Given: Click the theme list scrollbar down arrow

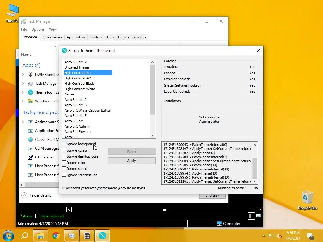Looking at the screenshot, I should point(152,135).
